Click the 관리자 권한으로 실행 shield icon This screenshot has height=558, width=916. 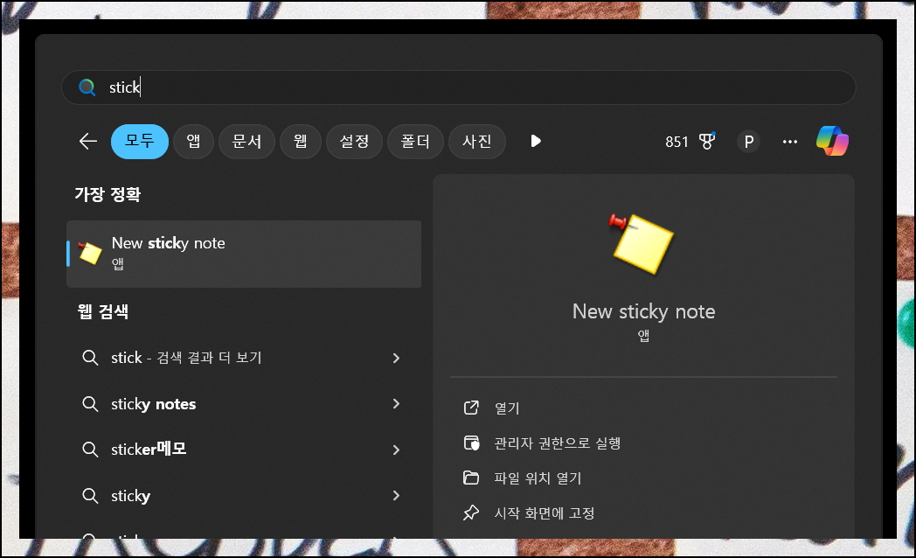tap(471, 443)
